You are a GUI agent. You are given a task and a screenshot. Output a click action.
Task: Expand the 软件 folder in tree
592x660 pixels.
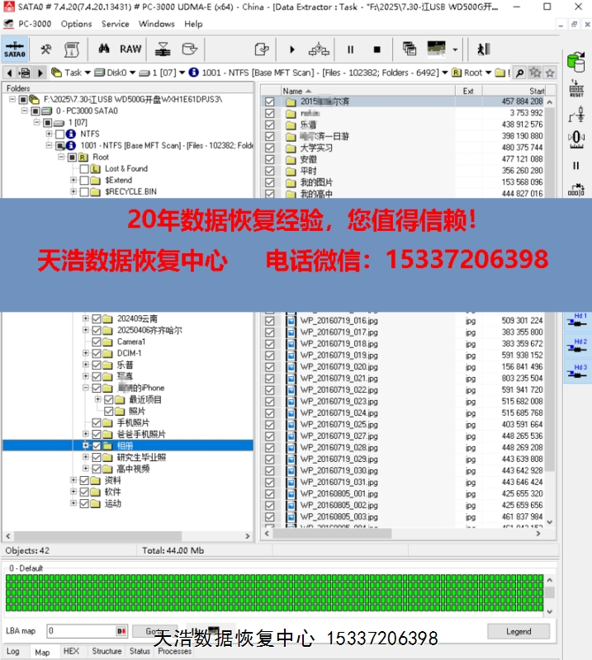pos(73,492)
